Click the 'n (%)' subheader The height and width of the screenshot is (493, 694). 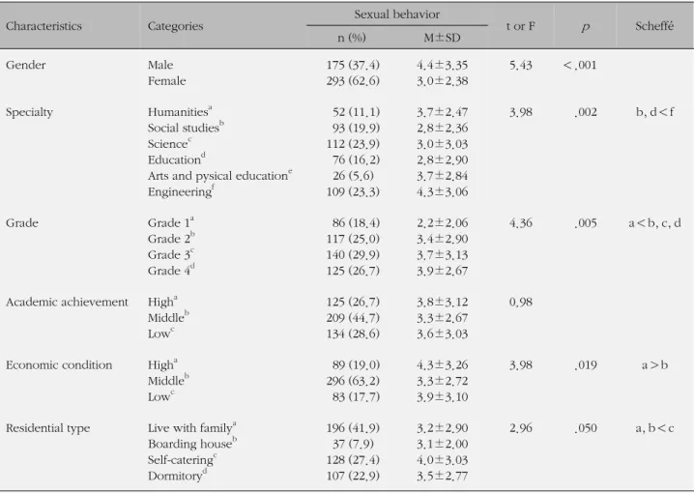pos(352,38)
